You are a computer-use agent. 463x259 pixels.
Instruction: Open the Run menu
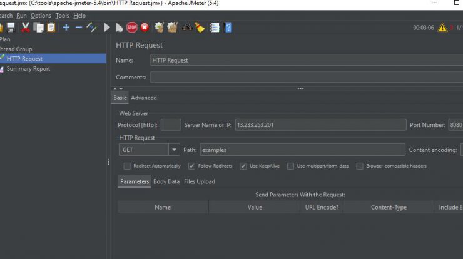[21, 16]
